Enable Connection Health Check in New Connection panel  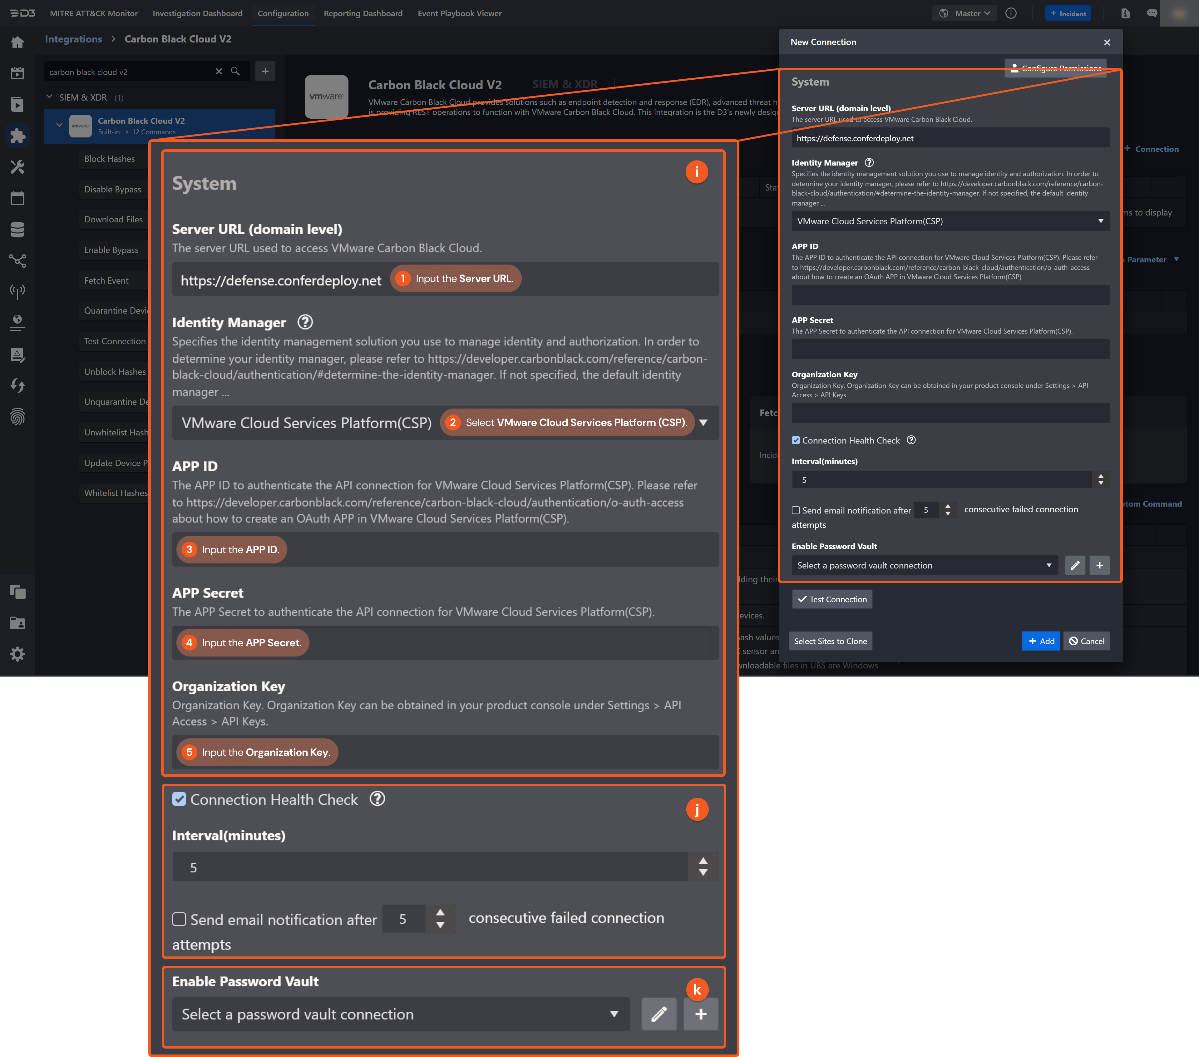pos(796,440)
